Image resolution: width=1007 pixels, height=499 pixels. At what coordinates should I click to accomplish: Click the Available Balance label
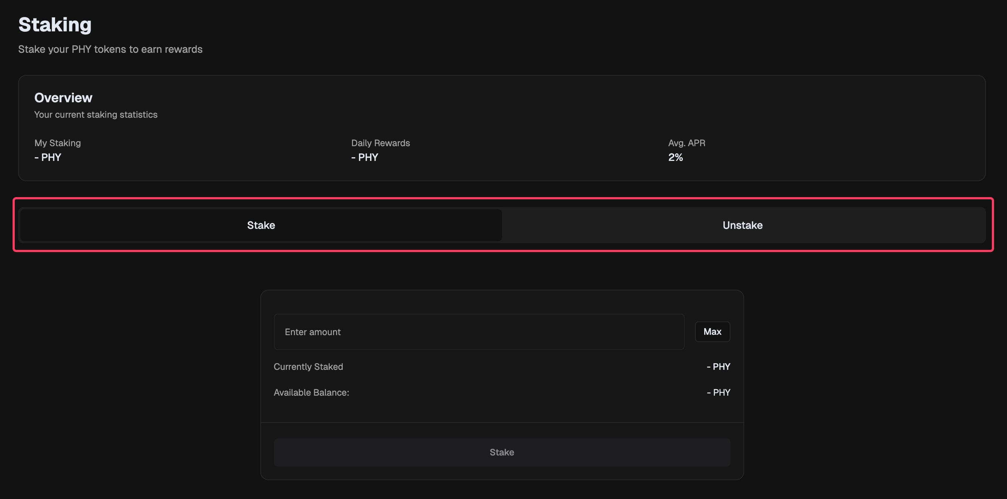pos(311,392)
